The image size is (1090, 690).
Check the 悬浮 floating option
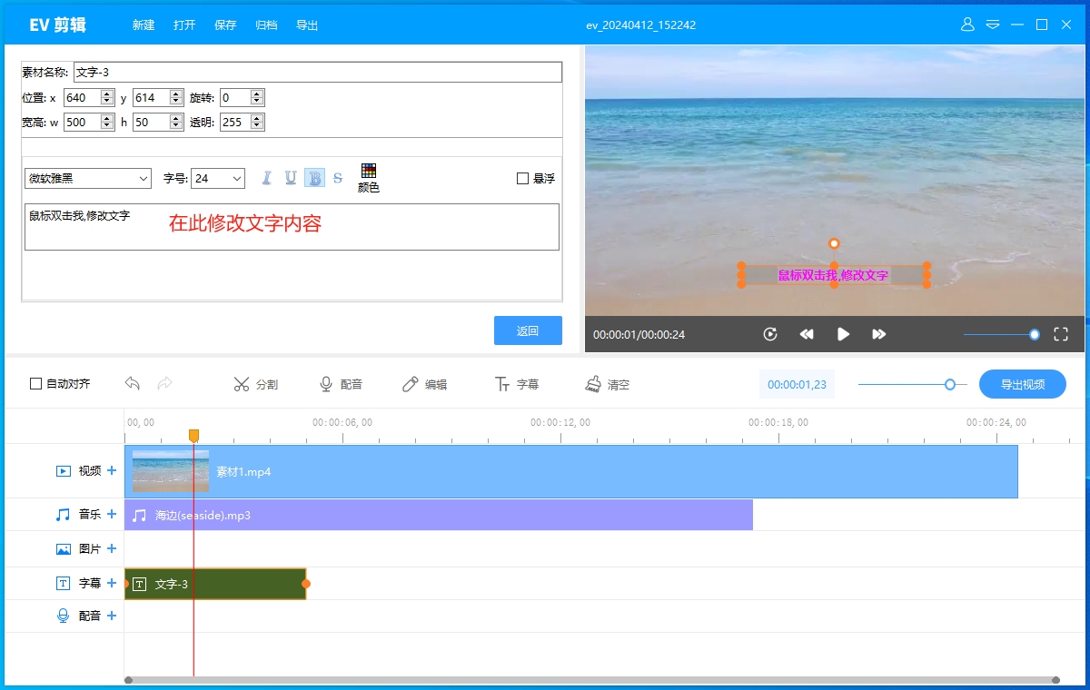click(522, 178)
